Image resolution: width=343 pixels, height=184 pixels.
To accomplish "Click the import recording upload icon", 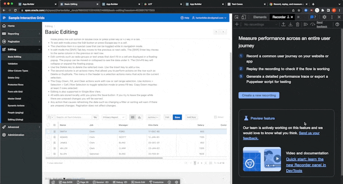I will coord(284,24).
